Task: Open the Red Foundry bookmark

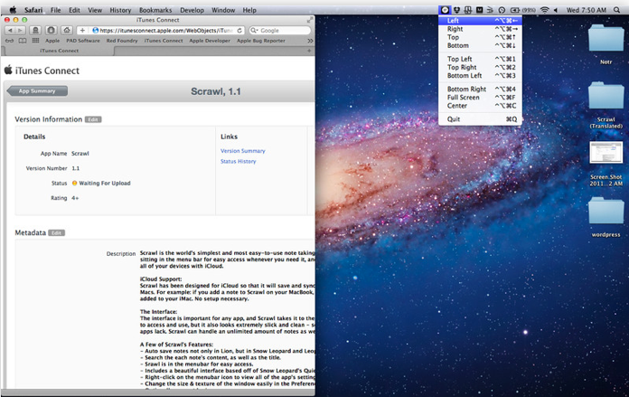Action: [x=122, y=41]
